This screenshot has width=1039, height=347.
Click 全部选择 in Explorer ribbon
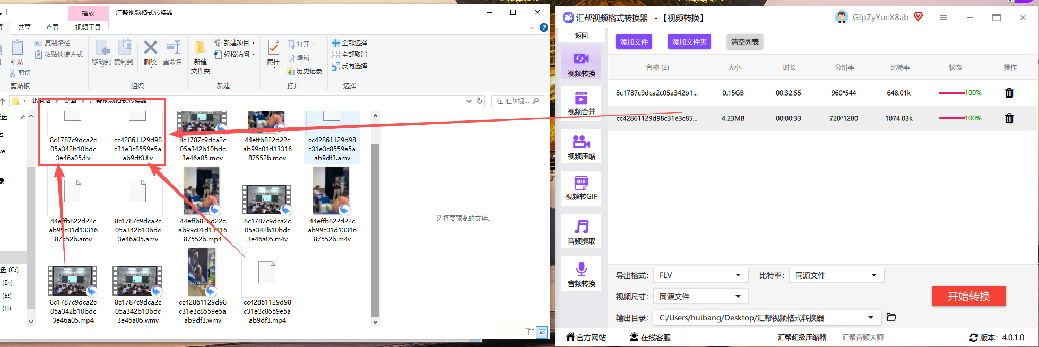pyautogui.click(x=350, y=42)
